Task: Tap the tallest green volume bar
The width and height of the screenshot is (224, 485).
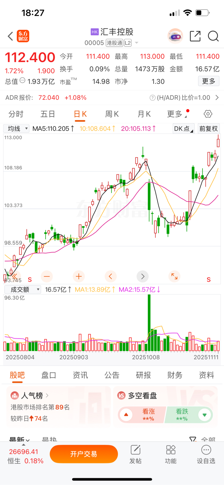Action: tap(149, 322)
